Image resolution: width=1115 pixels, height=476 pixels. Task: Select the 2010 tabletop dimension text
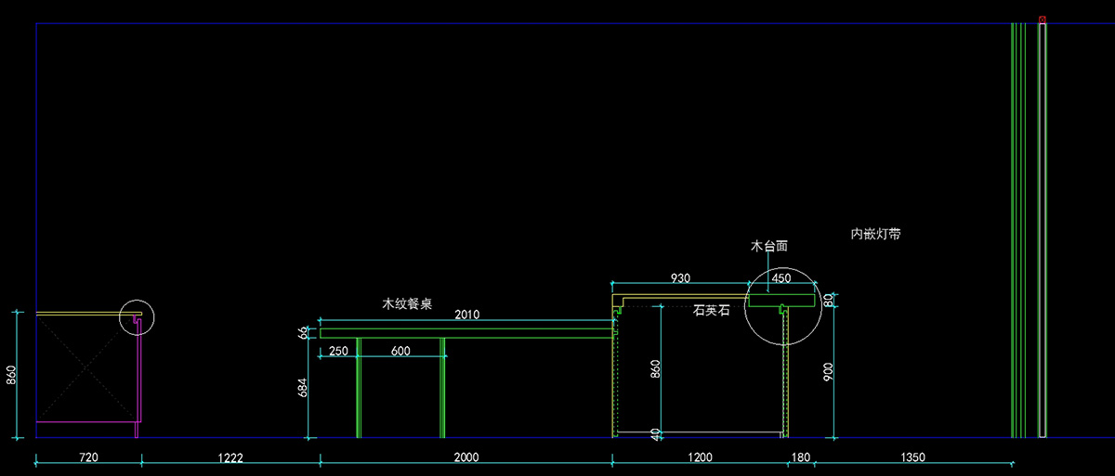coord(467,315)
